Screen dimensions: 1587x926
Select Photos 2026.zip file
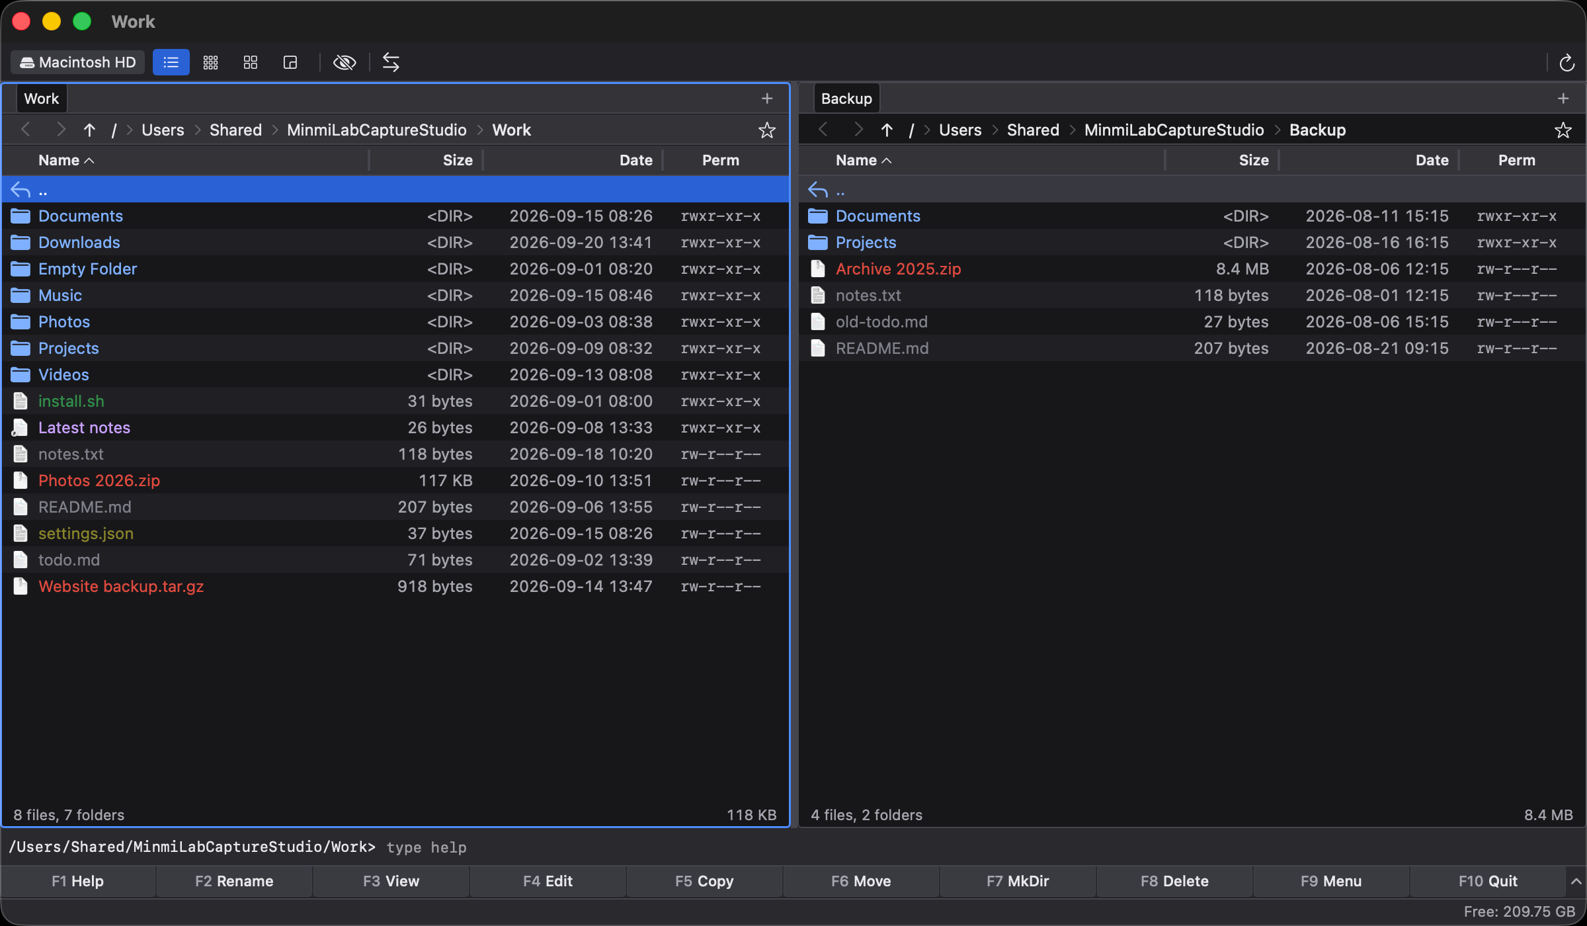coord(395,481)
